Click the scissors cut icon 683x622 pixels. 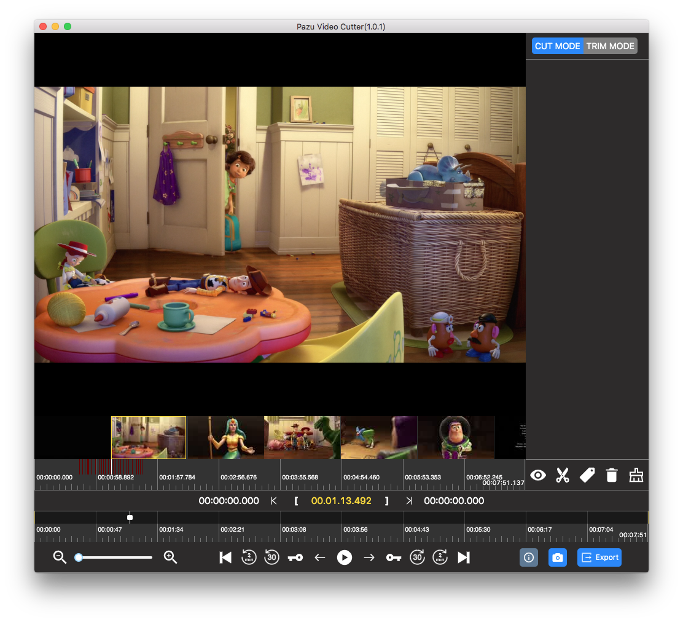point(563,475)
